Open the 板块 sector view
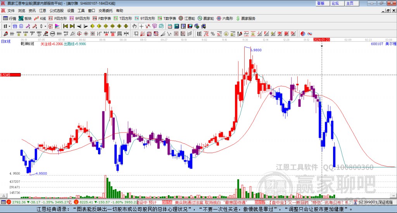The height and width of the screenshot is (213, 397). (25, 19)
